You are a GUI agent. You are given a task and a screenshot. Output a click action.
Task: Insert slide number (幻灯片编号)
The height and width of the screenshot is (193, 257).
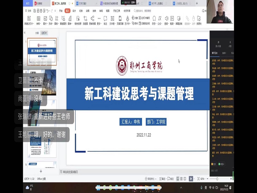click(144, 18)
